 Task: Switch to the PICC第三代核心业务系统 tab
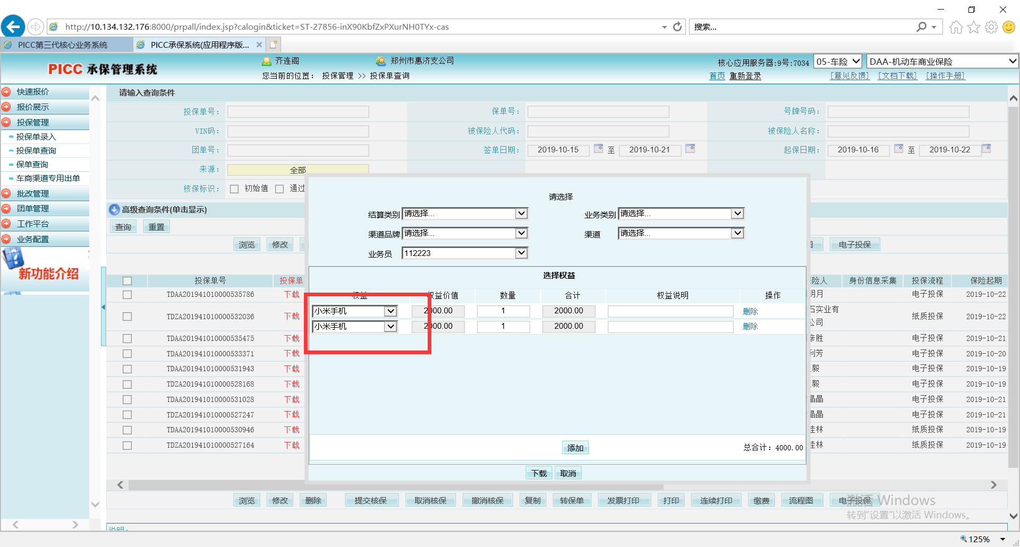pos(63,45)
